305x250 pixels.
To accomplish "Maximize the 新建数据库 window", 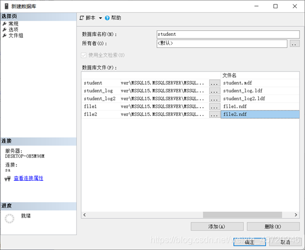I will (x=275, y=6).
